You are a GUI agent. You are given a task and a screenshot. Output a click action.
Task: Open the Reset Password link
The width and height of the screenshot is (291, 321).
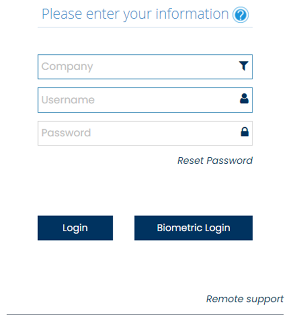click(215, 160)
